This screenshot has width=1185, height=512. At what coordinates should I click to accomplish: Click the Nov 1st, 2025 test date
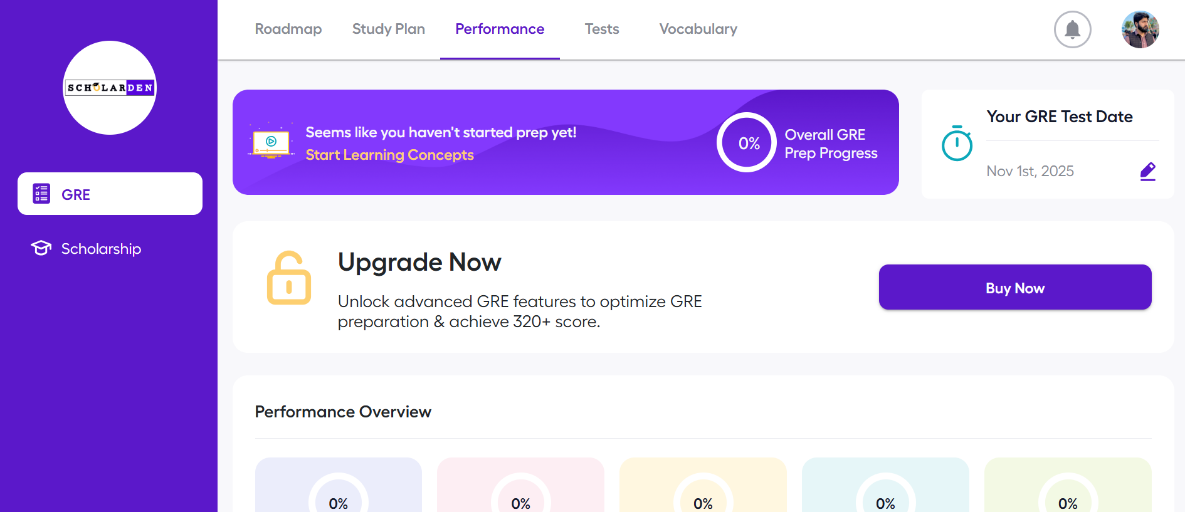pos(1030,170)
